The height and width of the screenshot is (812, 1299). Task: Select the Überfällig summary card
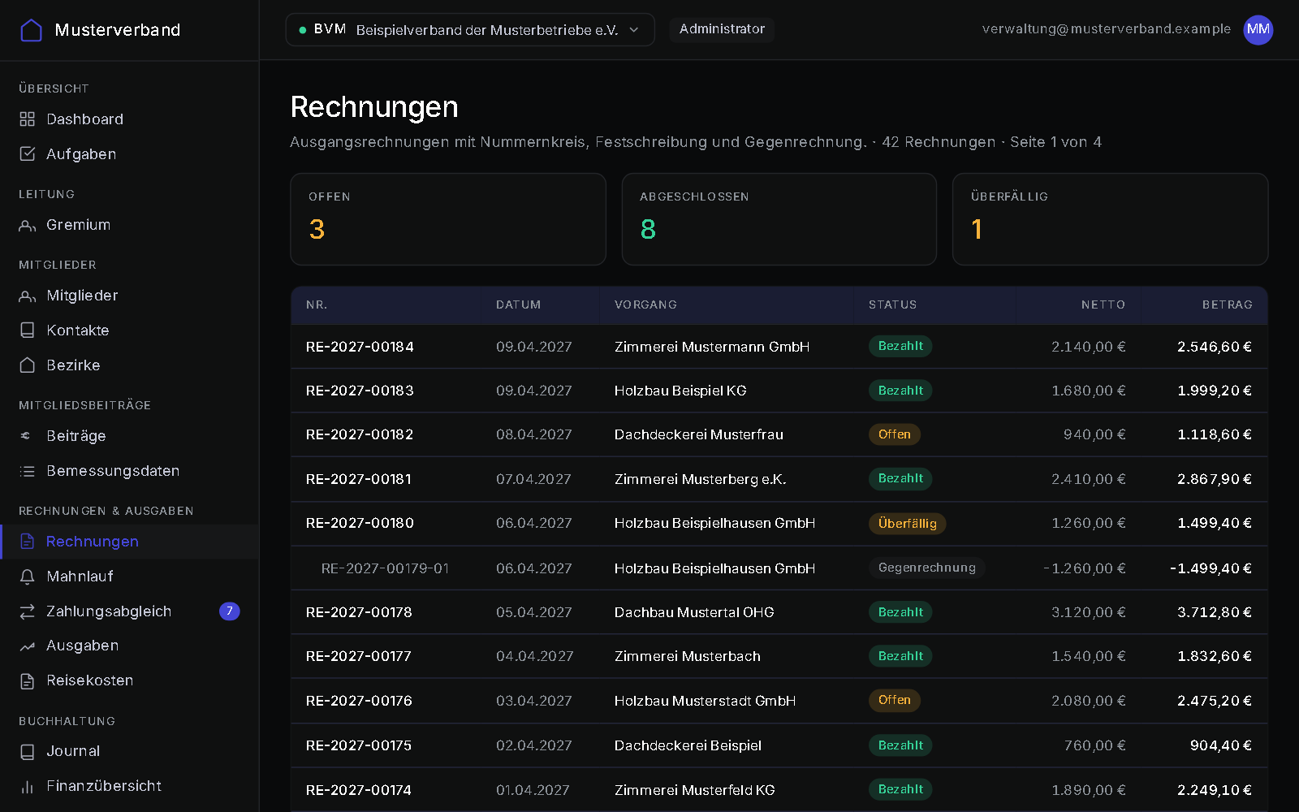coord(1110,219)
